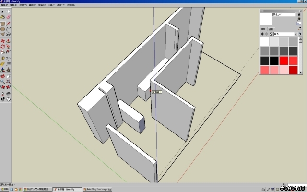Open the second menu bar item

(14, 5)
